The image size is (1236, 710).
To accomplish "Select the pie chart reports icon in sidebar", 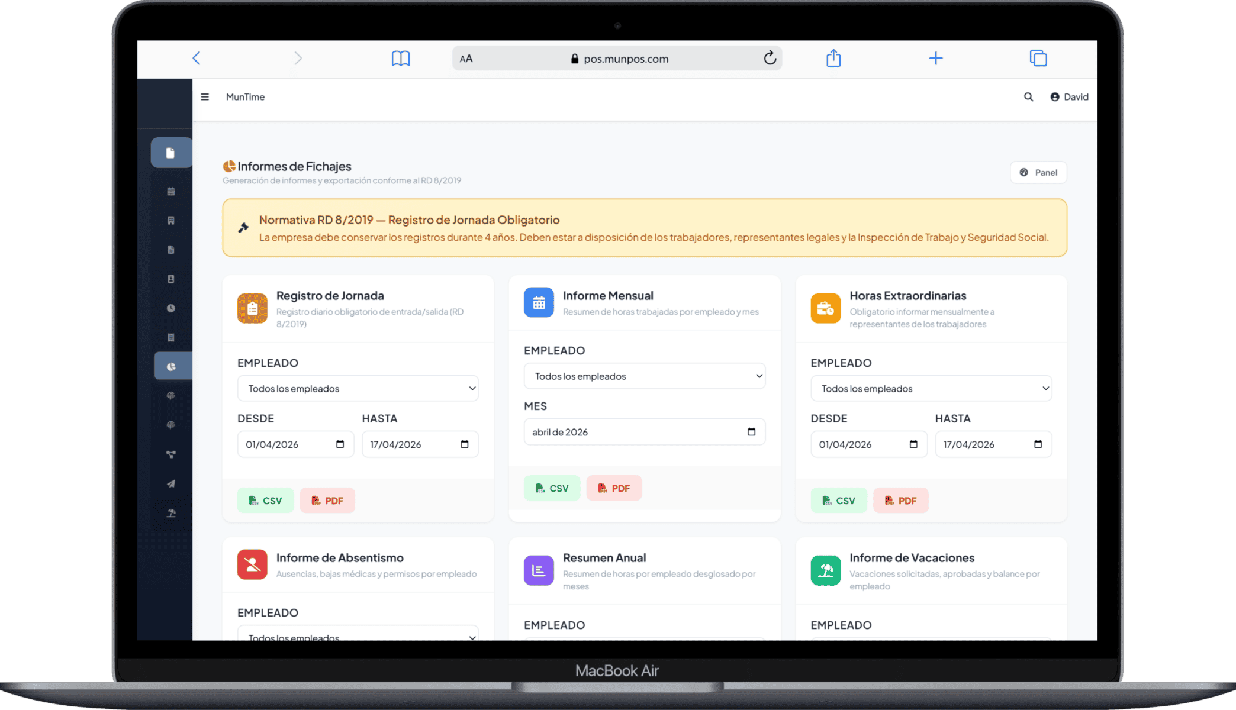I will click(x=172, y=367).
